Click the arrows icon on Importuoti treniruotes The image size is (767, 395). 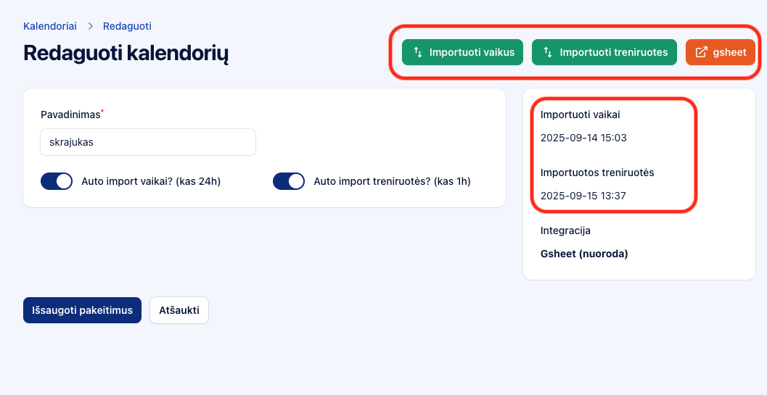[x=548, y=52]
